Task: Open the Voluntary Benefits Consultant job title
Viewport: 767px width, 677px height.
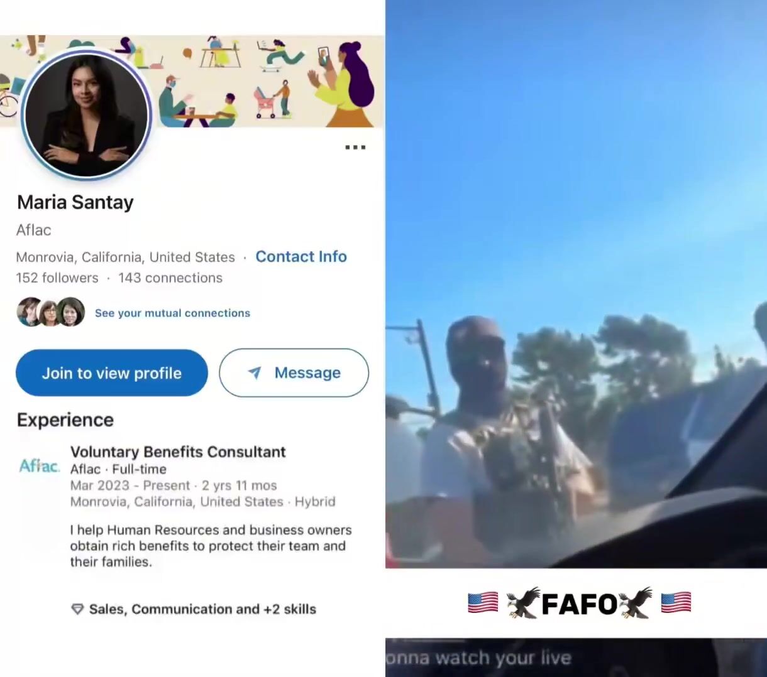Action: pyautogui.click(x=178, y=452)
